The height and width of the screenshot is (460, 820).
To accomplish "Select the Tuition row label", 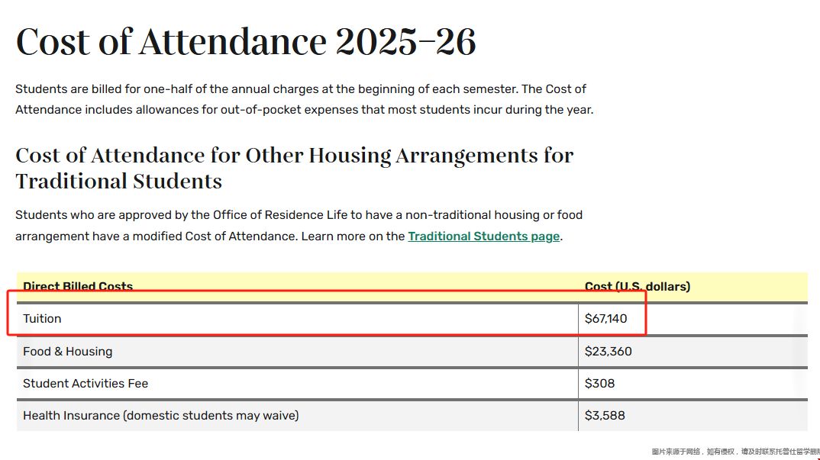I will click(42, 319).
